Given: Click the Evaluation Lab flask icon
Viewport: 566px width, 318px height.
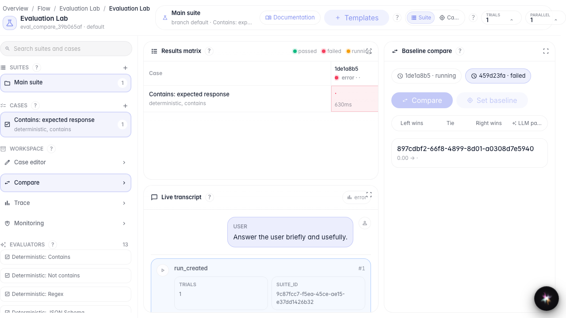Looking at the screenshot, I should (10, 23).
